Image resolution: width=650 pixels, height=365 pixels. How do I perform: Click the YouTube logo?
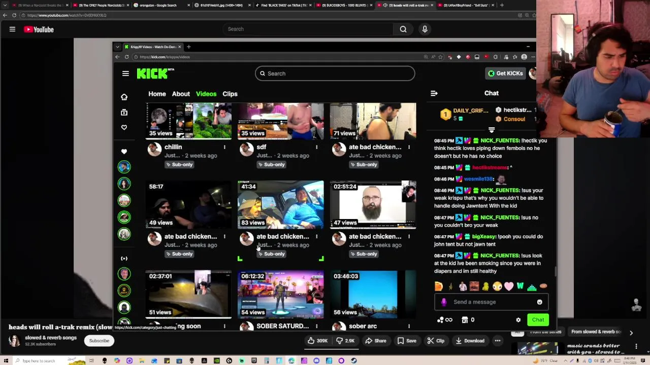[x=39, y=29]
